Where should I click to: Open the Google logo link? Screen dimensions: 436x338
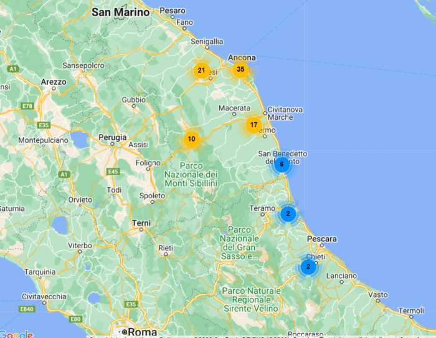pos(16,334)
